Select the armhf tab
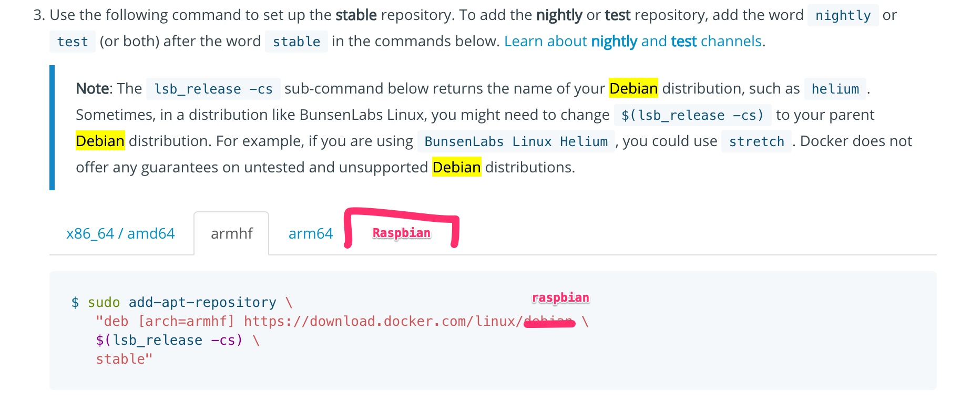 coord(231,233)
